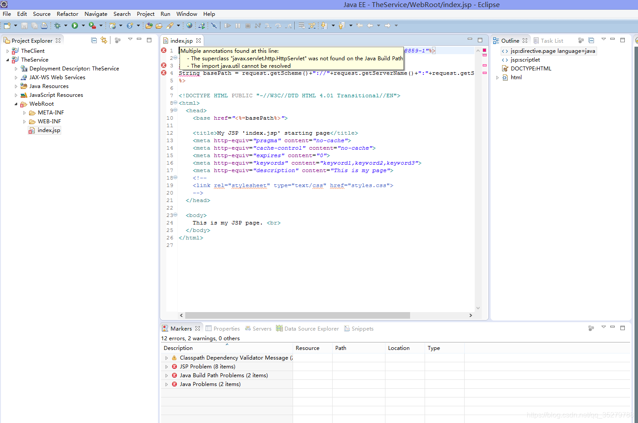Open Java Build Path Problems in Markers
This screenshot has width=638, height=423.
tap(224, 375)
